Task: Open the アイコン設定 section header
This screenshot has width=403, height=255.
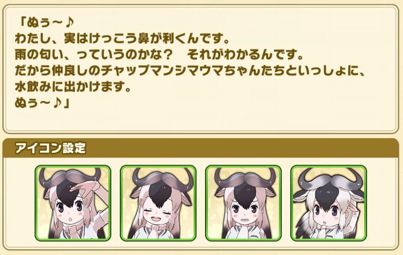Action: pos(50,148)
